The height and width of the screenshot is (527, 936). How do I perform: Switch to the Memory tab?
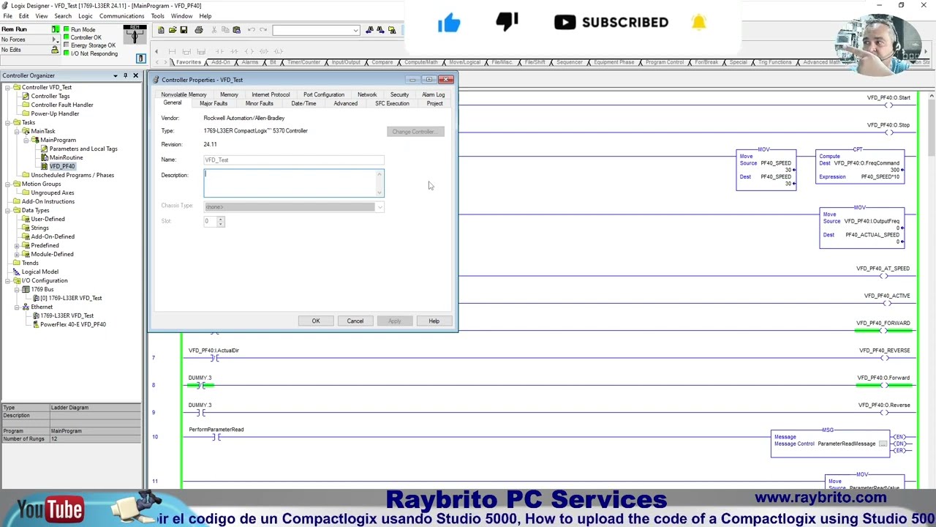(229, 94)
